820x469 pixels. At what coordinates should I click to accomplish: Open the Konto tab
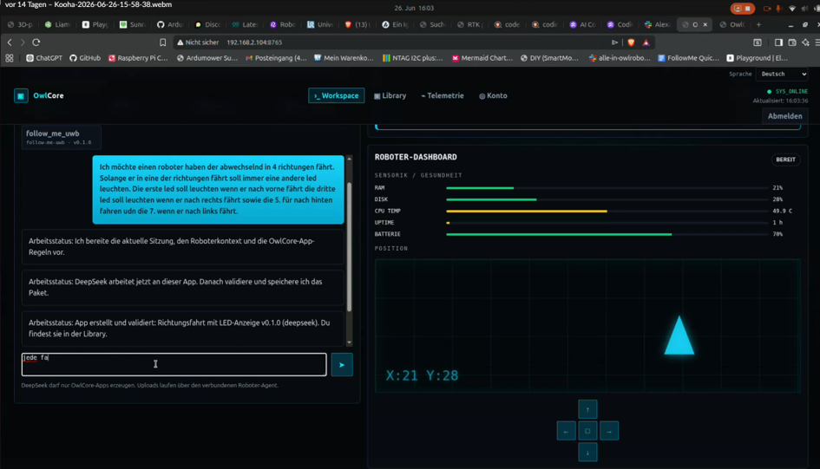(493, 95)
